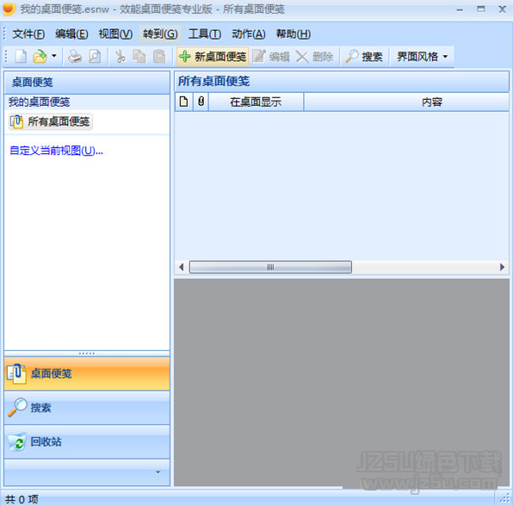The width and height of the screenshot is (513, 506).
Task: Create a note with 新桌面便笺 button
Action: pyautogui.click(x=213, y=57)
